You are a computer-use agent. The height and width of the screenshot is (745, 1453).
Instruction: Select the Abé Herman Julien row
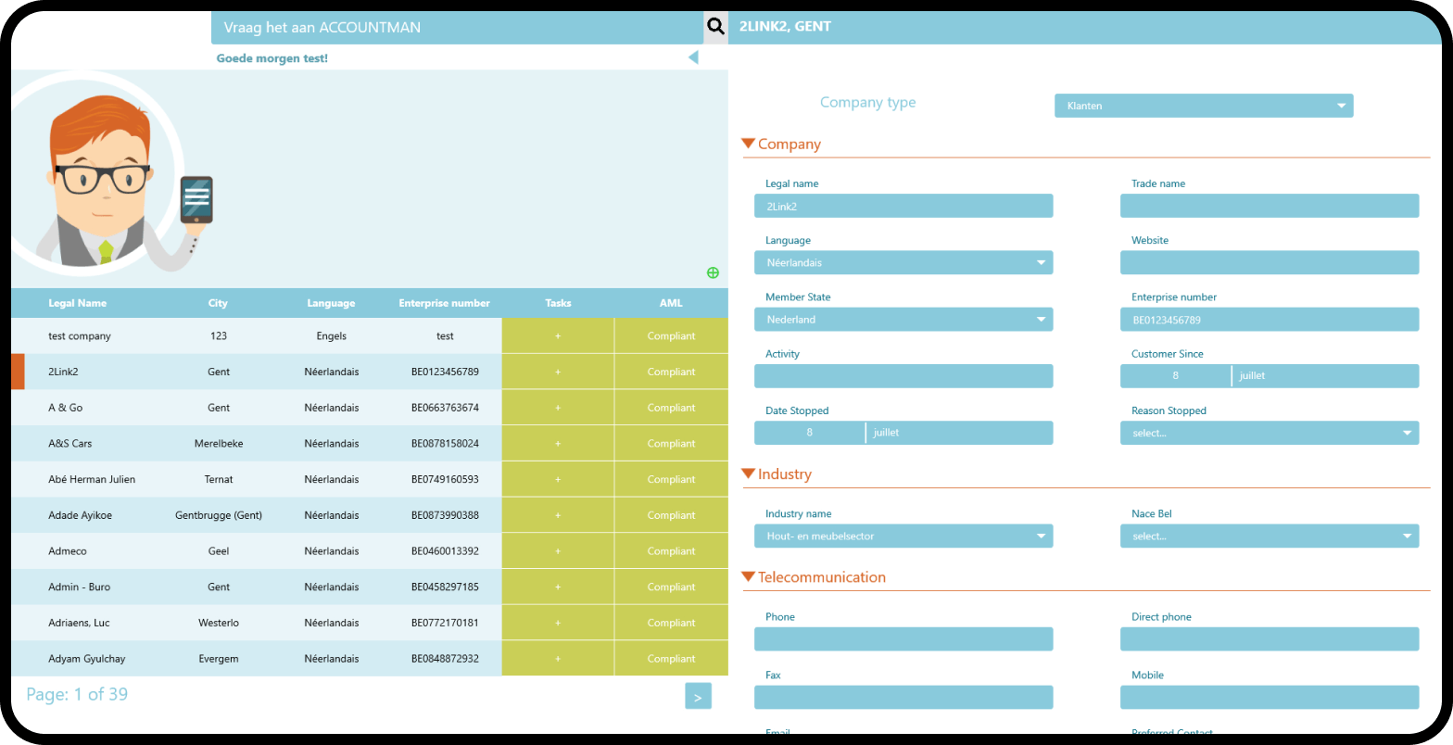tap(370, 479)
